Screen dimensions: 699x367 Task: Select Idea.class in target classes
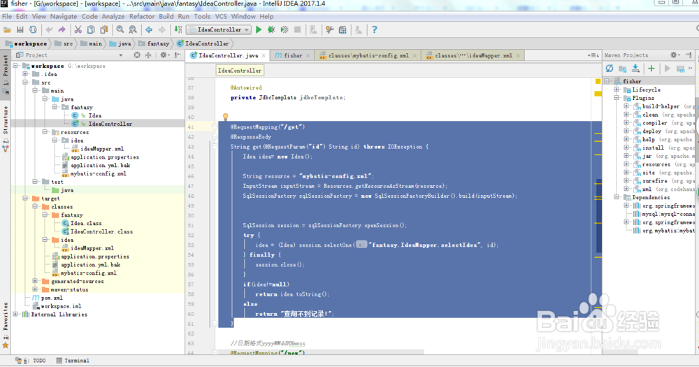tap(85, 223)
